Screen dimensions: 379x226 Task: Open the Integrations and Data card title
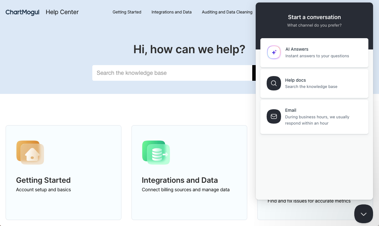click(x=180, y=180)
